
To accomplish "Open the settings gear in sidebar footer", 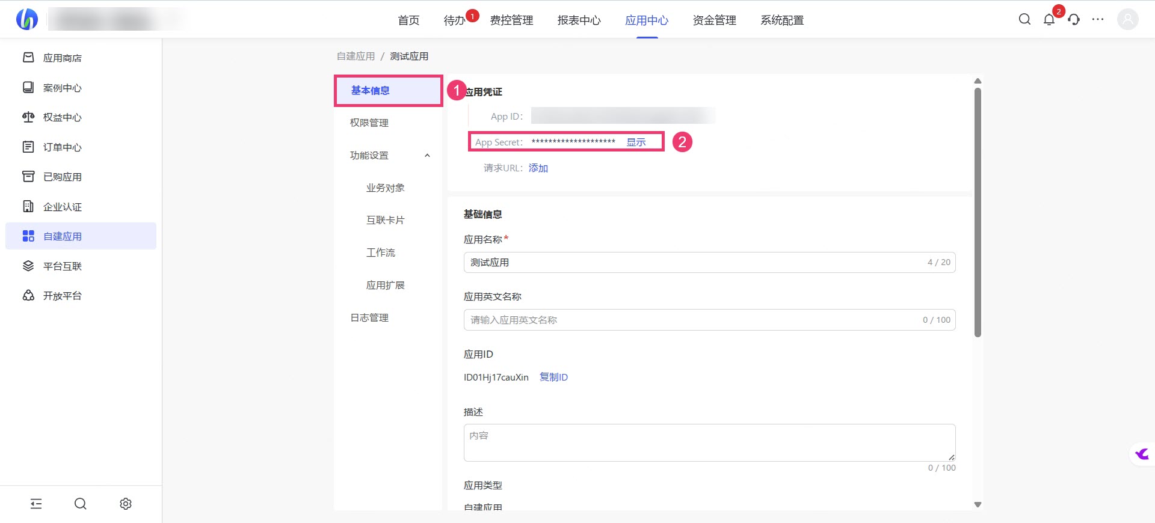I will pos(126,504).
